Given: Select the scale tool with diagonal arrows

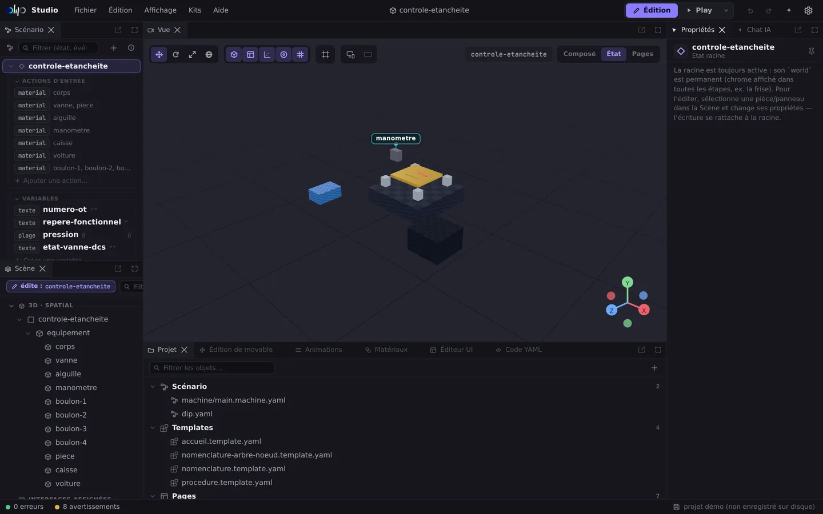Looking at the screenshot, I should 192,54.
